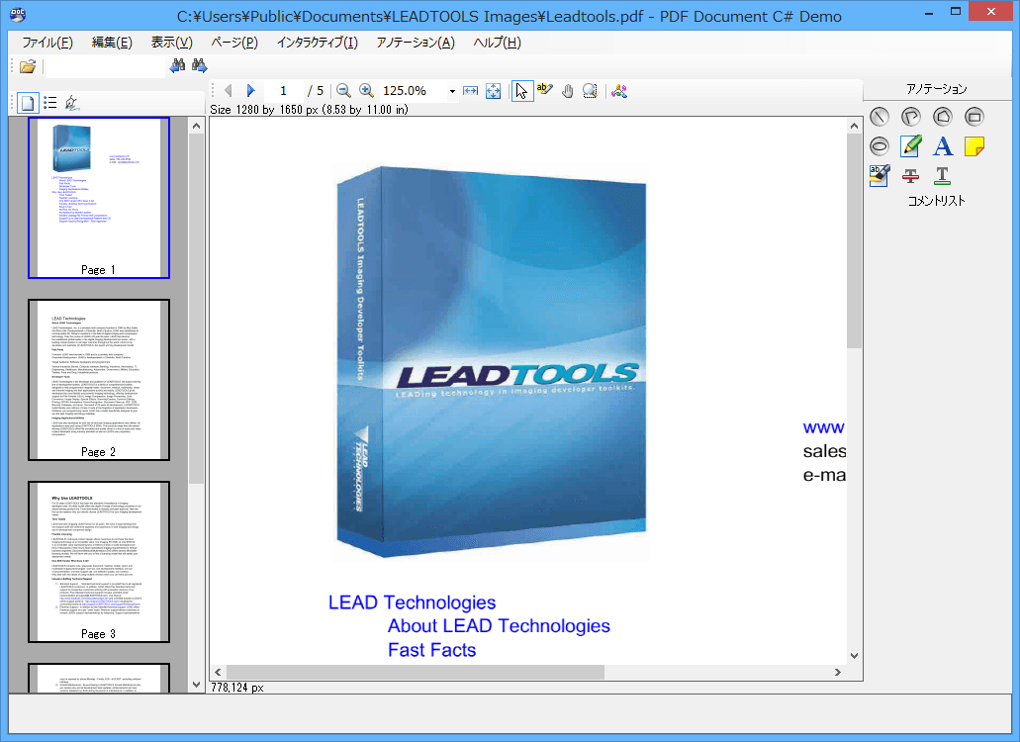
Task: Select the polygon annotation tool
Action: click(x=942, y=117)
